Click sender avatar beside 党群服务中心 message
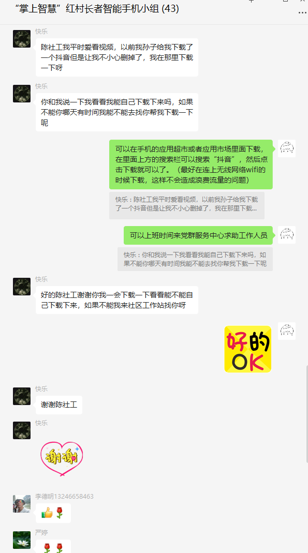The width and height of the screenshot is (308, 553). point(287,235)
